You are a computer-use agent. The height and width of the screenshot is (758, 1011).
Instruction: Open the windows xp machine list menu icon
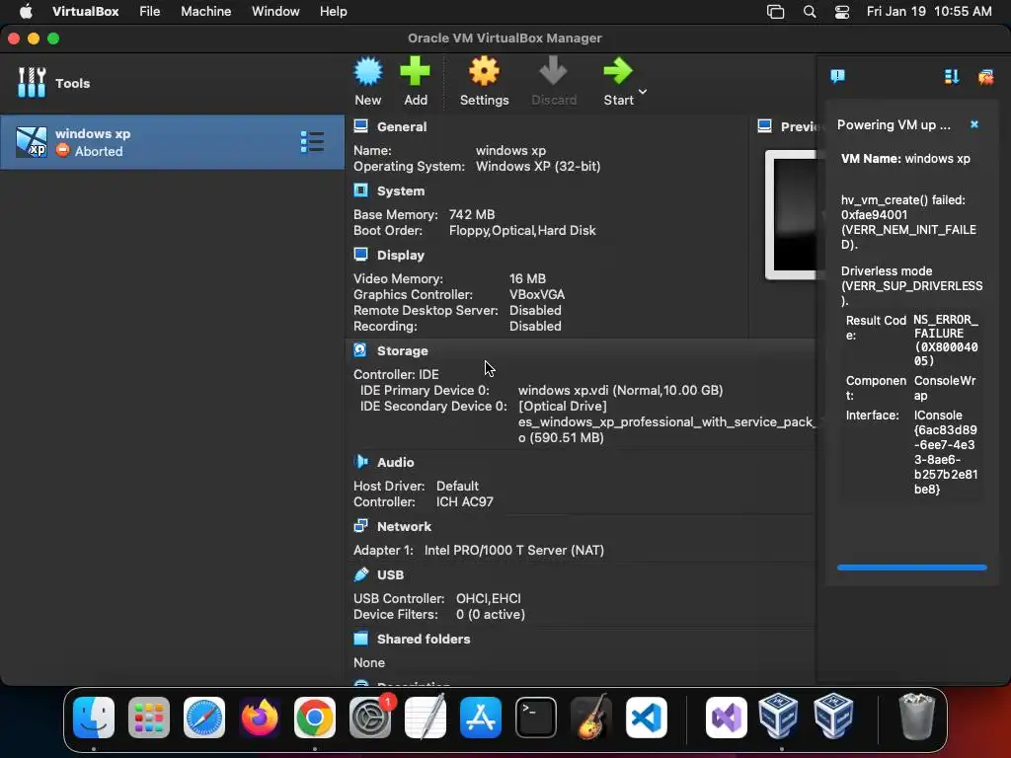point(312,142)
